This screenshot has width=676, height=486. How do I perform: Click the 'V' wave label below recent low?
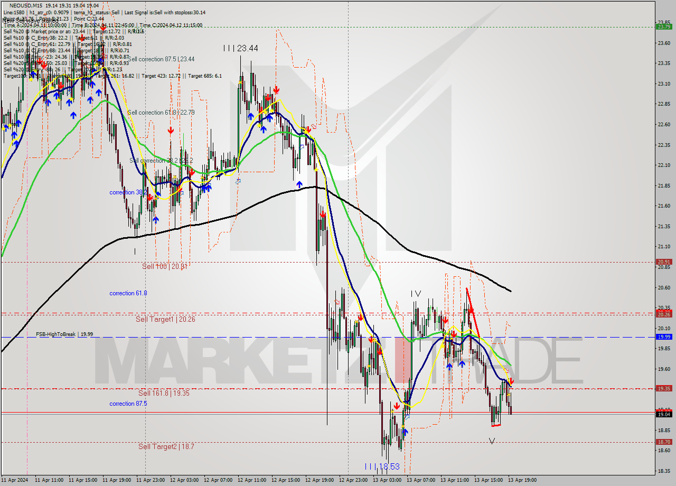coord(492,441)
